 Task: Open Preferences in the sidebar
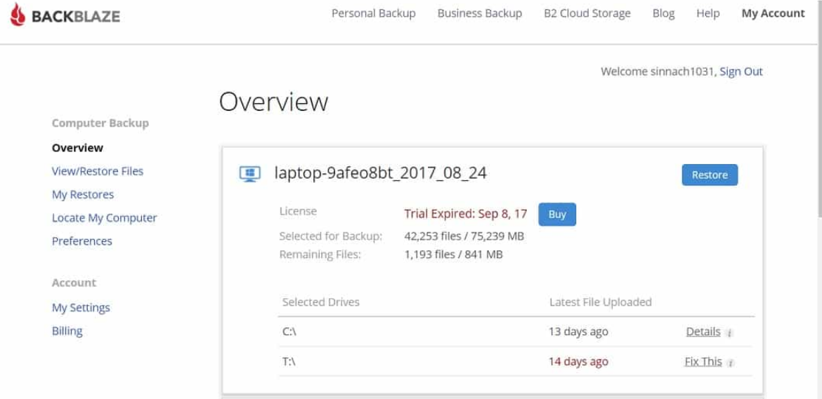(x=82, y=241)
